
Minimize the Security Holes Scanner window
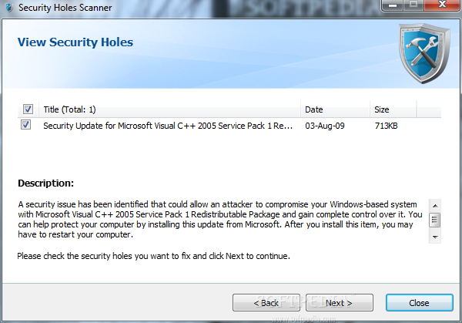(x=393, y=5)
